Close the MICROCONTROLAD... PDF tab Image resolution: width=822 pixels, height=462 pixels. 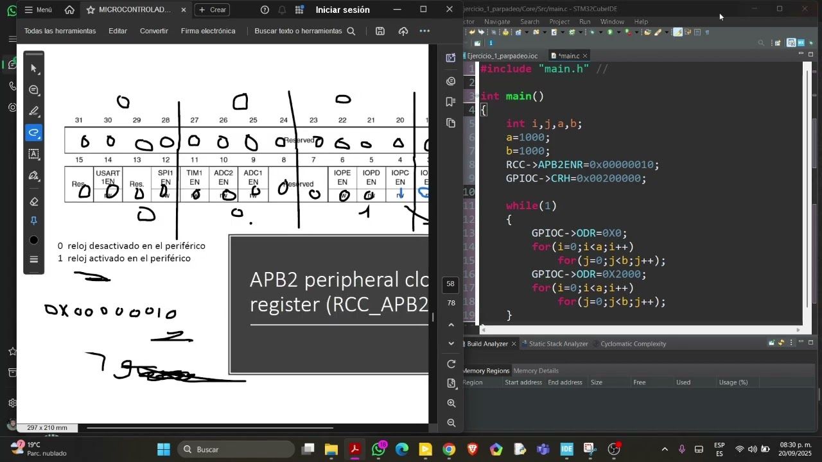(183, 10)
